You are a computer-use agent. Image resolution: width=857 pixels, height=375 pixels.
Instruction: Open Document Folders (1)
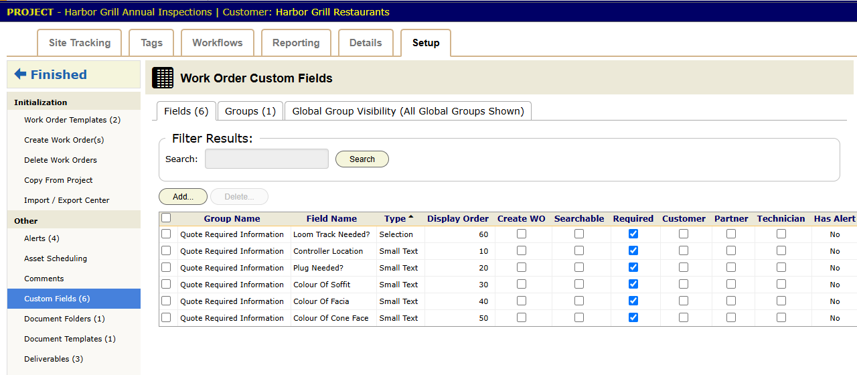tap(64, 319)
